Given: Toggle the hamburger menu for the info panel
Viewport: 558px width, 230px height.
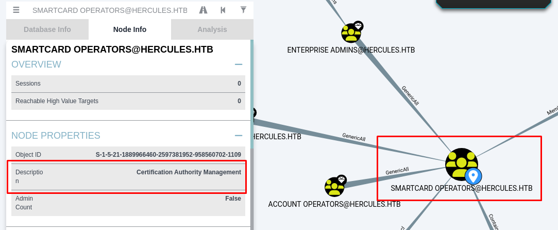Looking at the screenshot, I should pyautogui.click(x=16, y=10).
